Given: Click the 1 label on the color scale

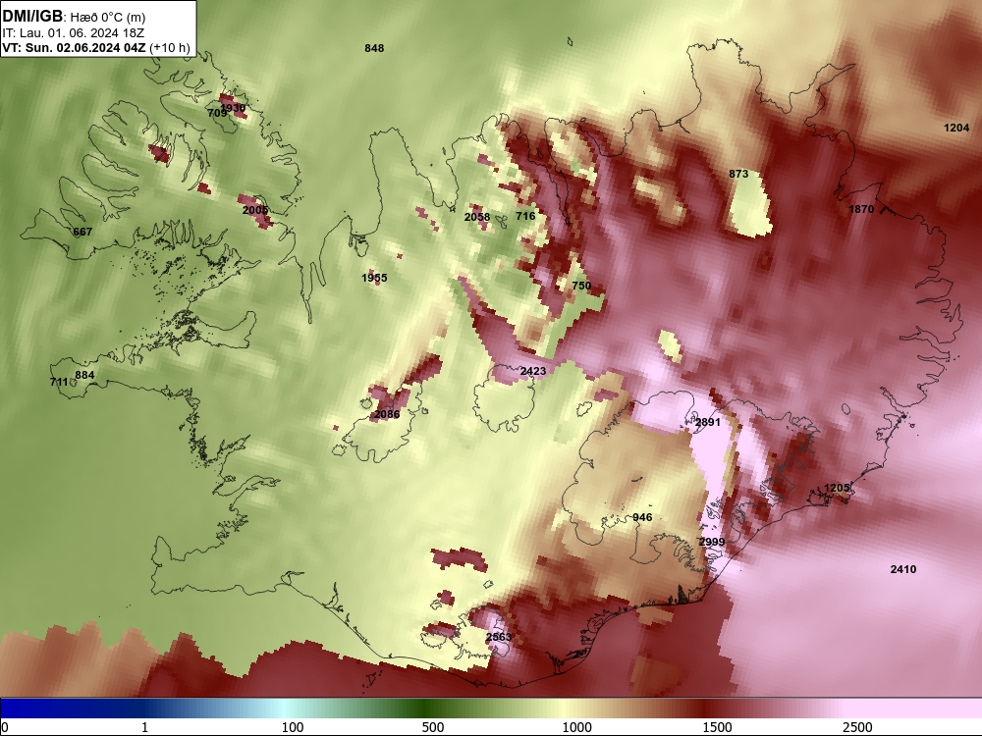Looking at the screenshot, I should (x=144, y=727).
